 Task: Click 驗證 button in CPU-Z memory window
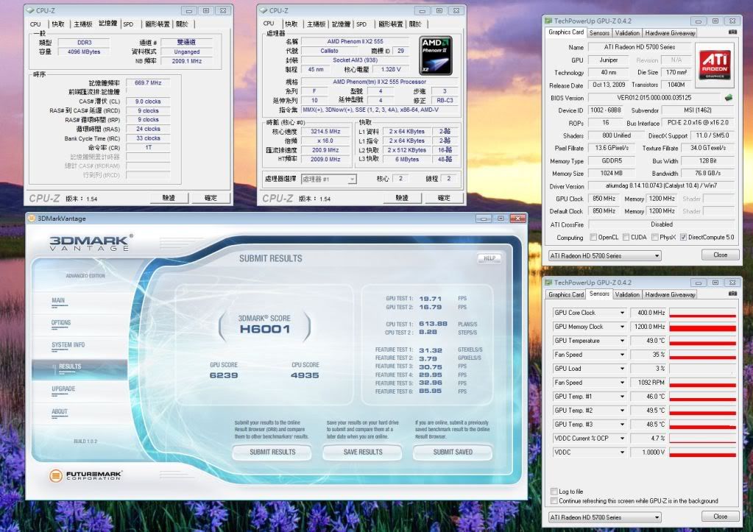point(169,198)
